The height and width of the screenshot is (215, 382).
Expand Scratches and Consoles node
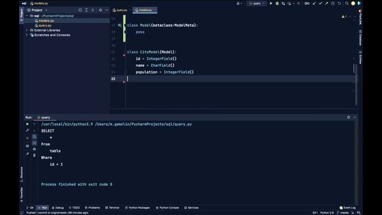tap(27, 35)
